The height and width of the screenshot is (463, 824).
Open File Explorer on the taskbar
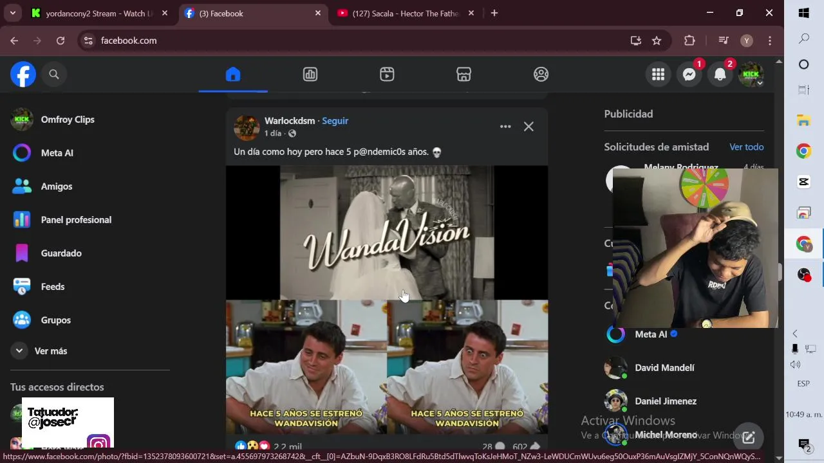point(804,120)
